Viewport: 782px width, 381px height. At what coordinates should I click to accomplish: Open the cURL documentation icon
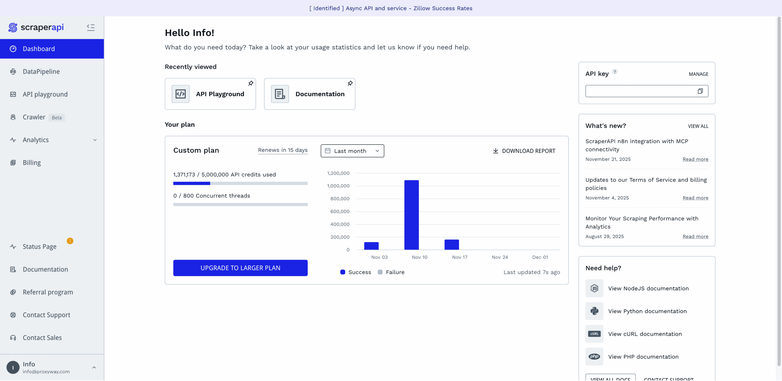594,334
